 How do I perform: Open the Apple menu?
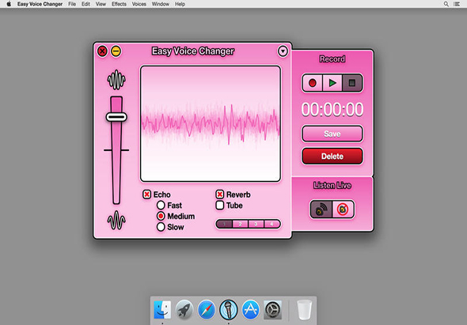[9, 4]
